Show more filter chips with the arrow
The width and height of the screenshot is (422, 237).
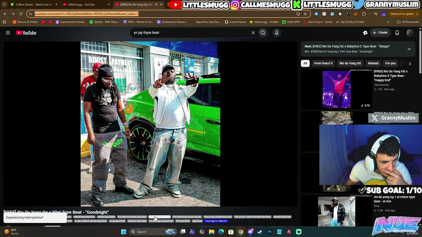click(x=410, y=64)
